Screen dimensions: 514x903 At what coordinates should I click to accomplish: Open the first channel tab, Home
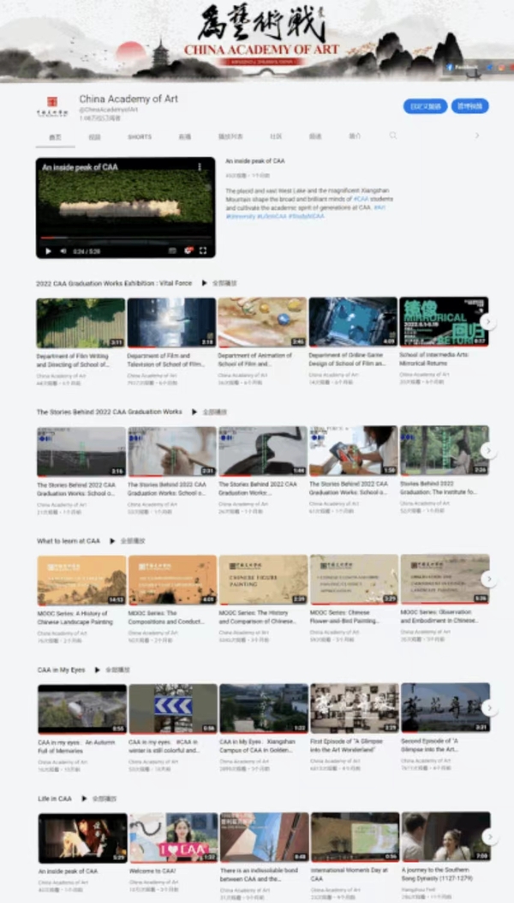(x=55, y=136)
